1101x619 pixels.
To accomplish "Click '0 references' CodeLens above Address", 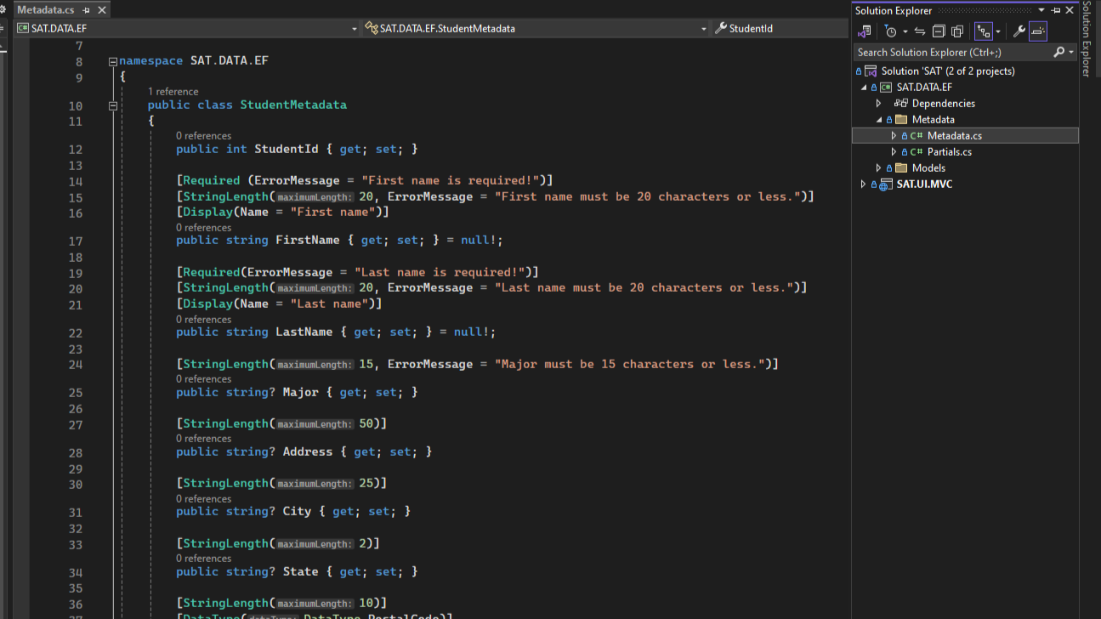I will 203,438.
